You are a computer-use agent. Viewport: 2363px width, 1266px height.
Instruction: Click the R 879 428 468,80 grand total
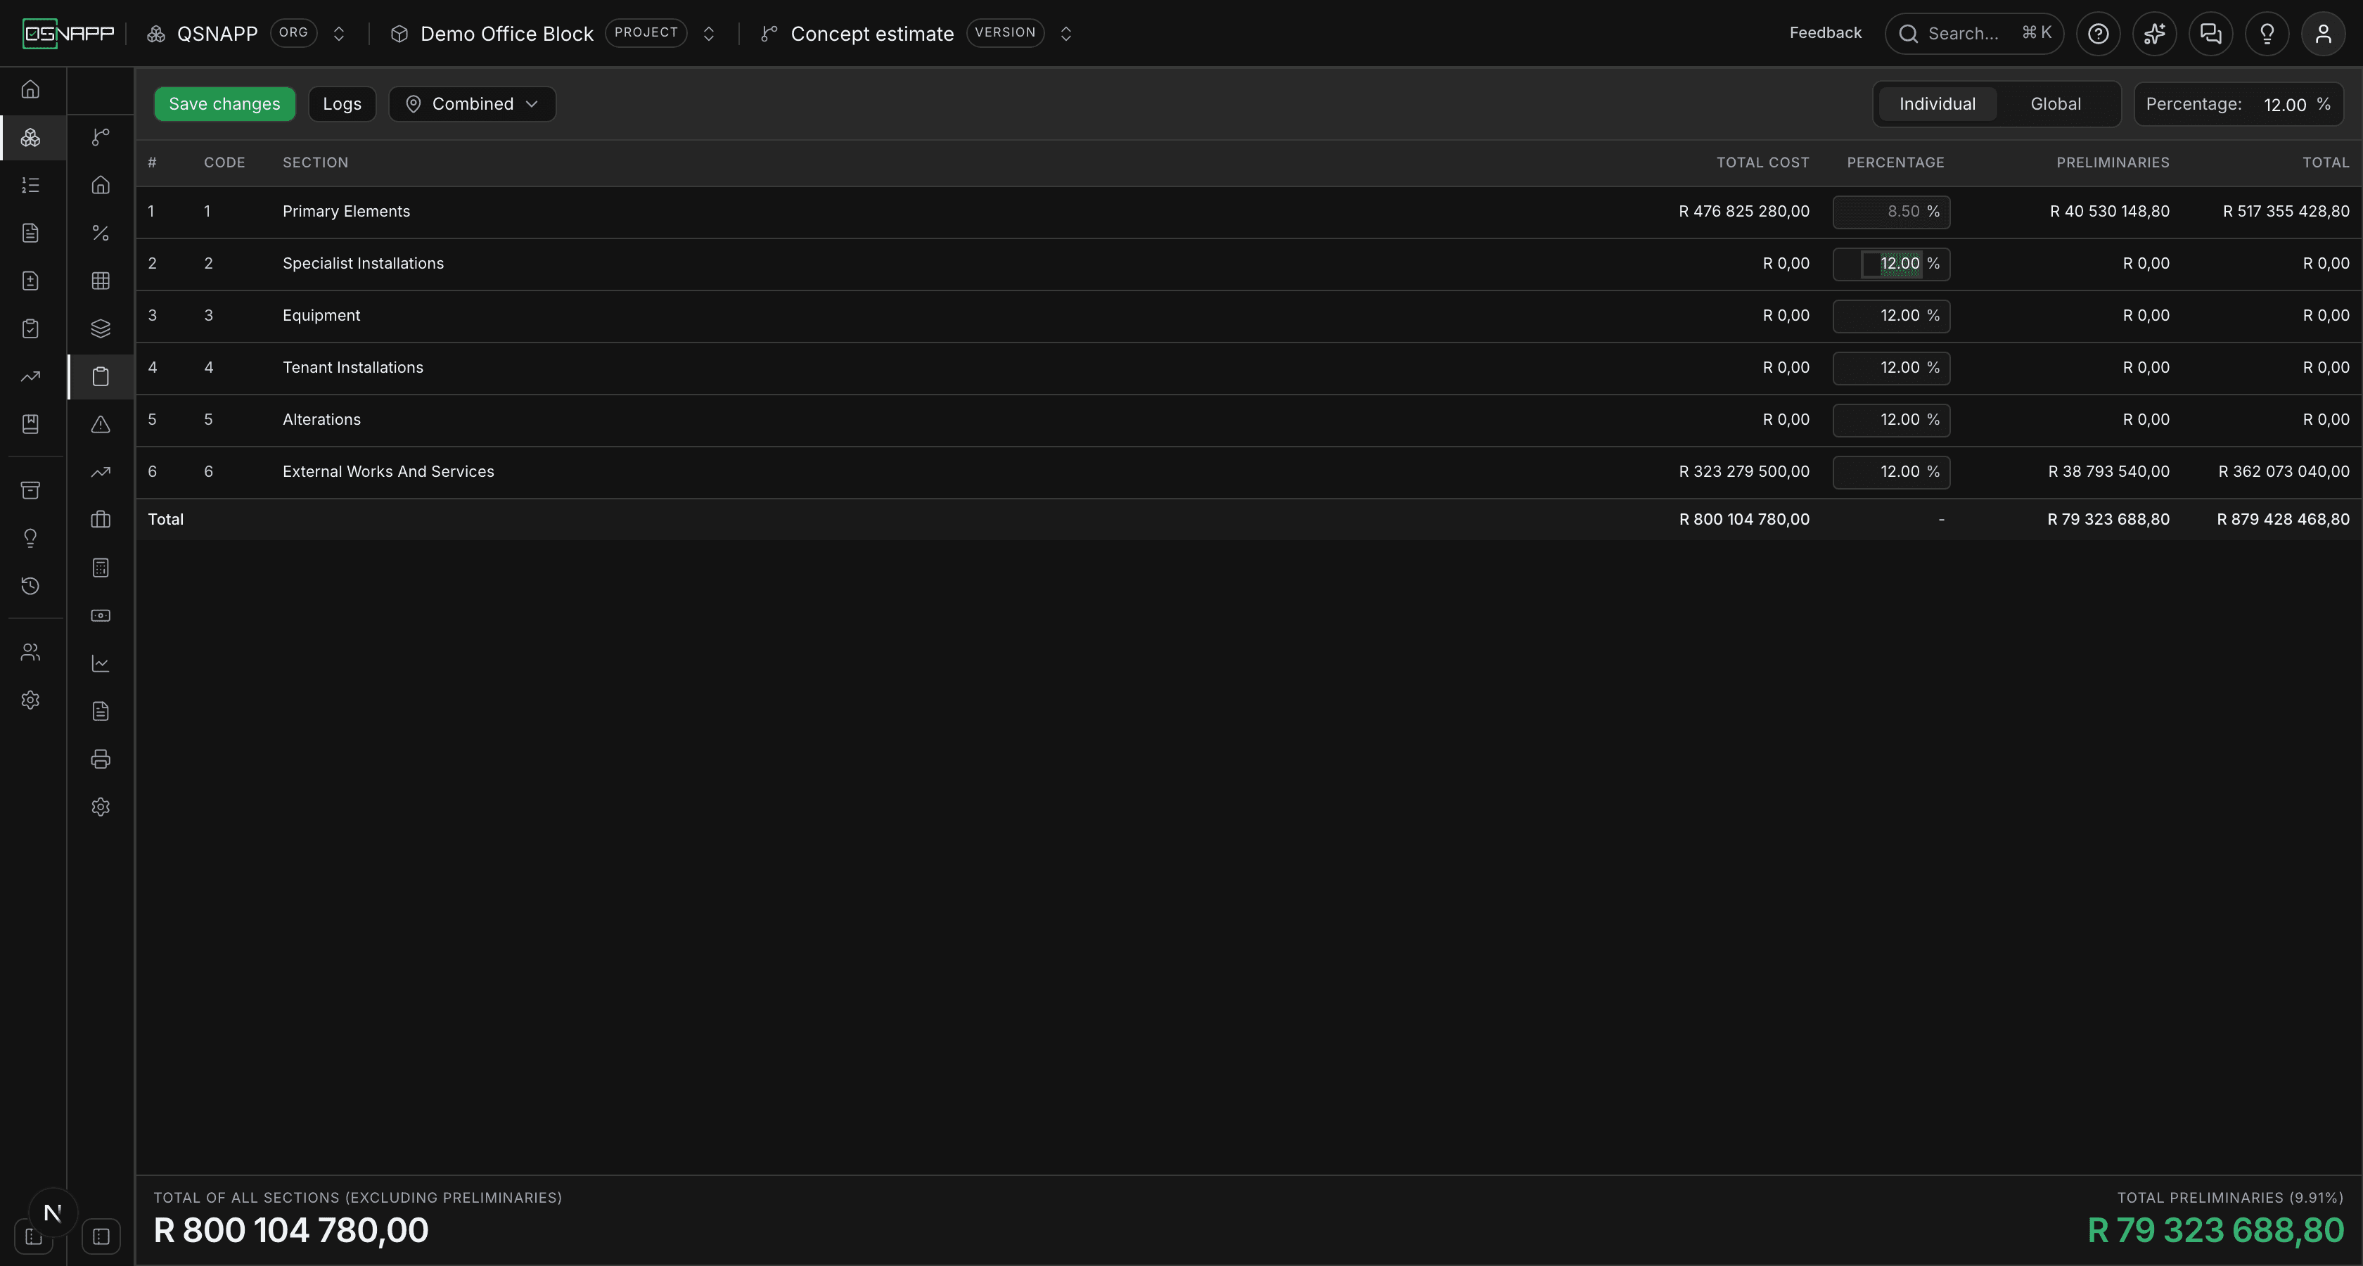tap(2284, 519)
